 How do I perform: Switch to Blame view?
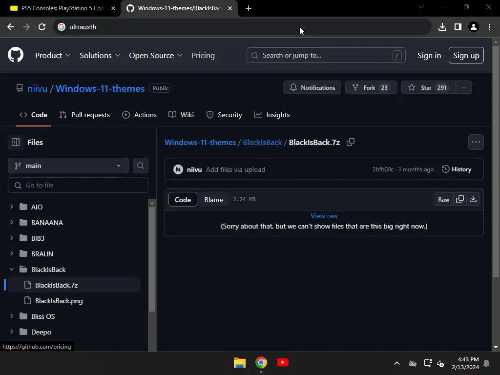214,200
